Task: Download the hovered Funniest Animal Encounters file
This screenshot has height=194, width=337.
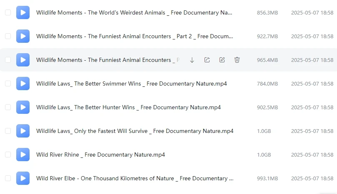Action: [192, 60]
